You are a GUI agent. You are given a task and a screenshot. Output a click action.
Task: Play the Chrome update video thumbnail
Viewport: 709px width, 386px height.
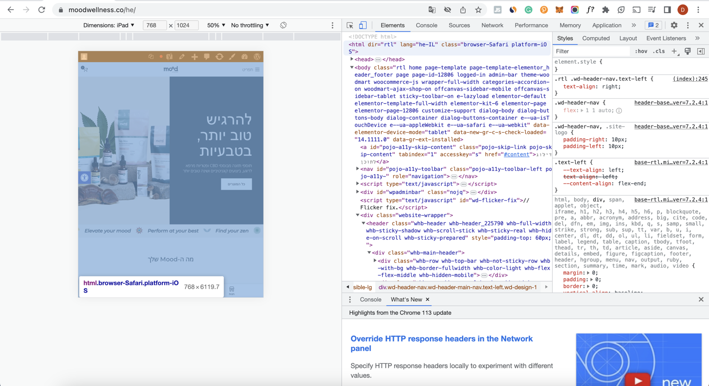coord(638,380)
